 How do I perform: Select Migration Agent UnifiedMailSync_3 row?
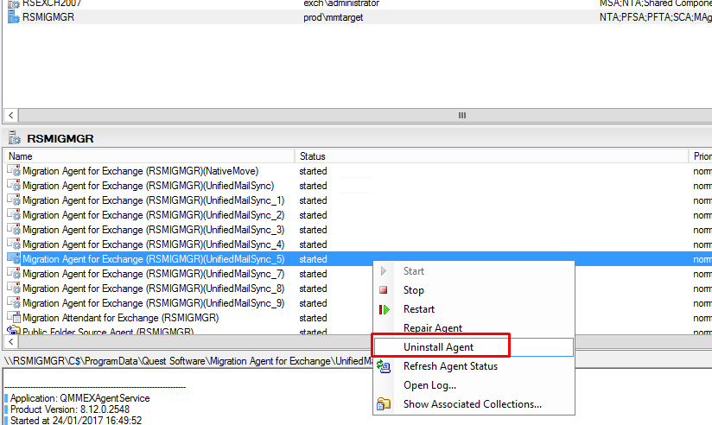pos(153,230)
